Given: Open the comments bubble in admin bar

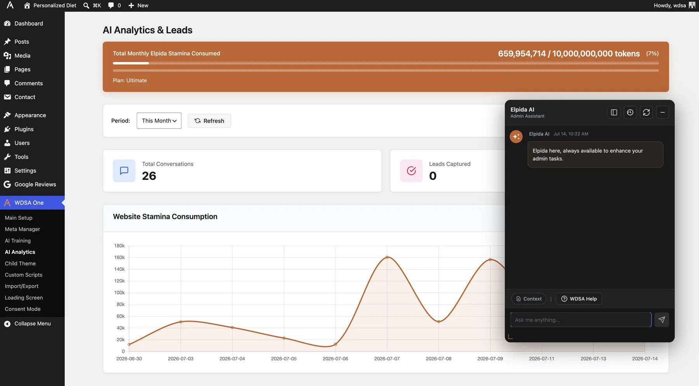Looking at the screenshot, I should click(x=115, y=5).
